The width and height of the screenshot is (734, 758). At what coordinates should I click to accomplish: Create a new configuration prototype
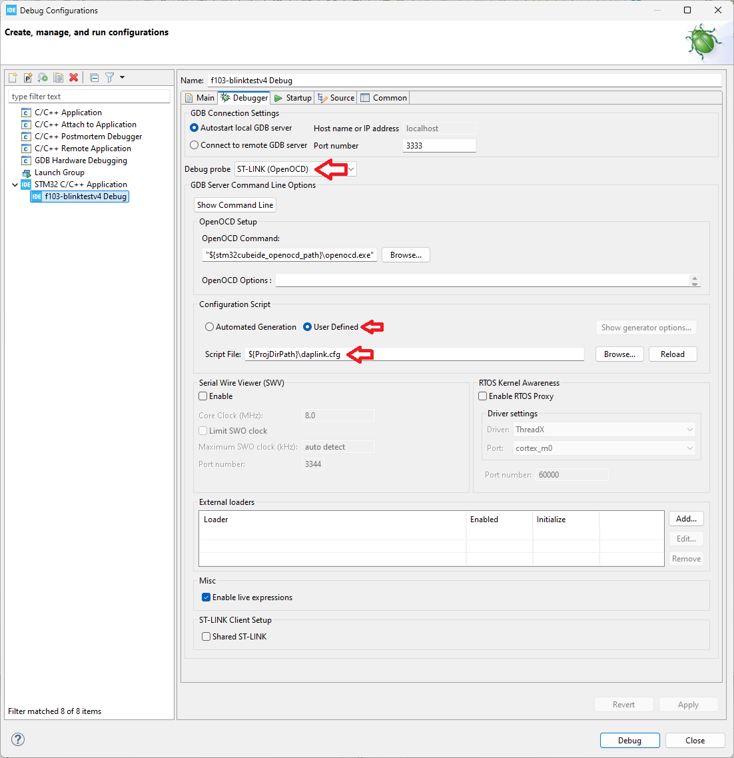(27, 77)
